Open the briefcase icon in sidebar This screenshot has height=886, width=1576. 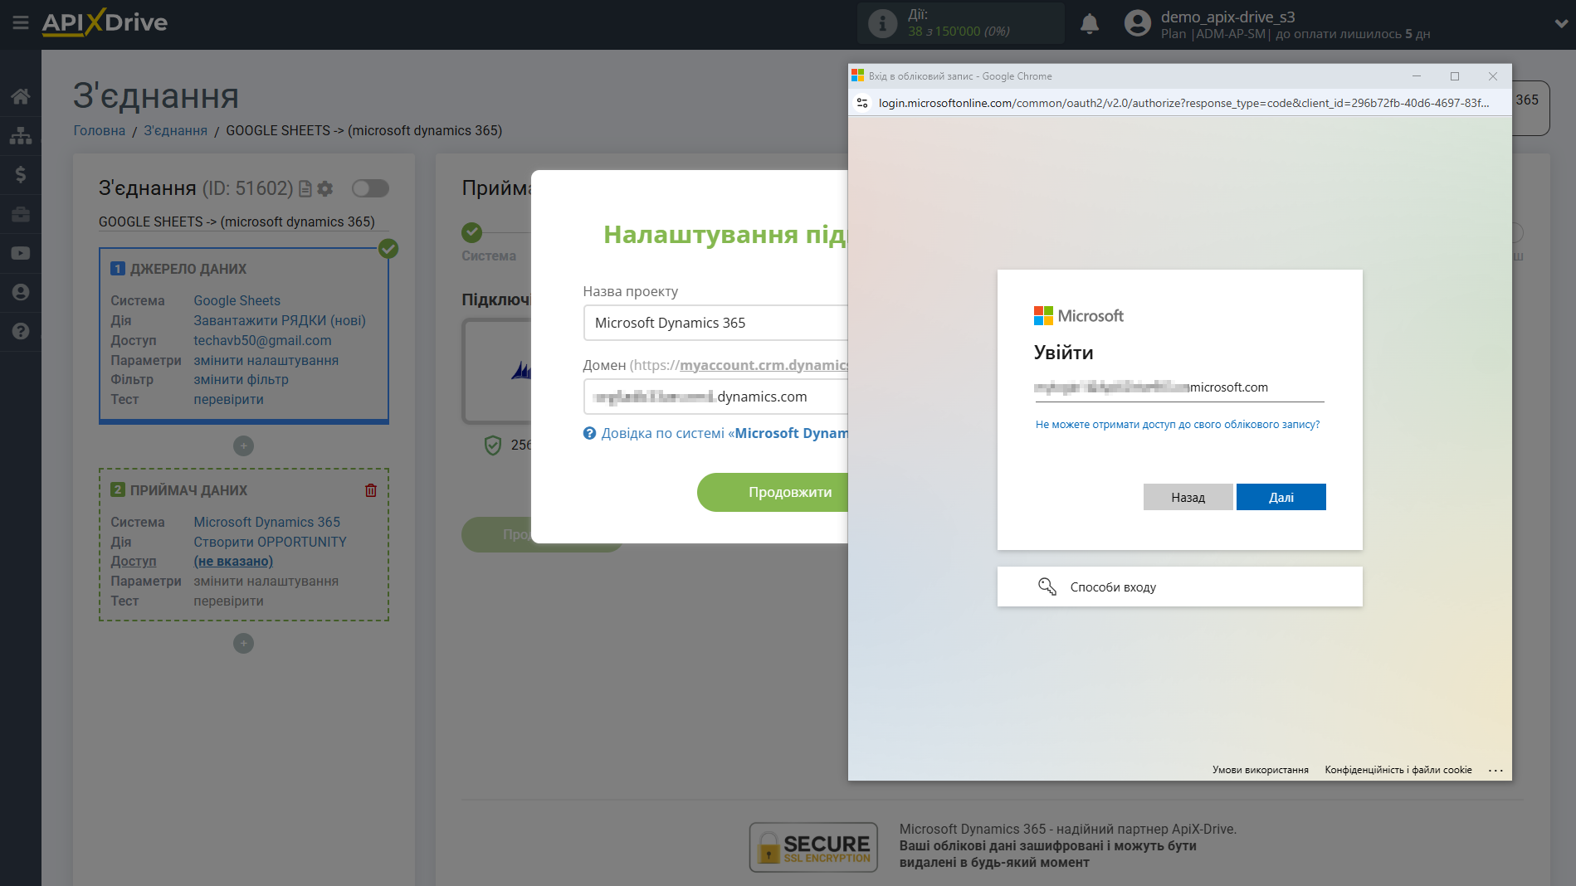(x=21, y=214)
